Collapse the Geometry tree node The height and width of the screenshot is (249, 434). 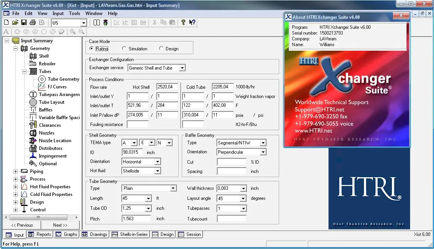(x=15, y=48)
